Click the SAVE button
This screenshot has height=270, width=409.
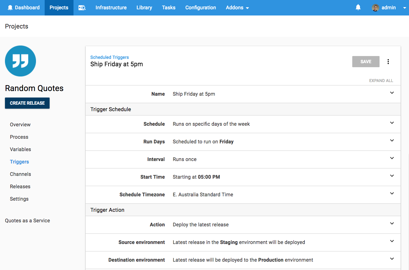[366, 62]
